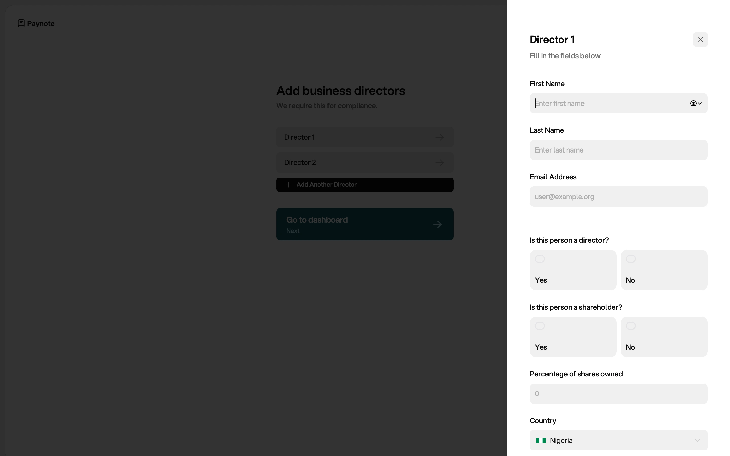This screenshot has height=456, width=730.
Task: Click the arrow icon on the Director 1 row
Action: click(x=440, y=137)
